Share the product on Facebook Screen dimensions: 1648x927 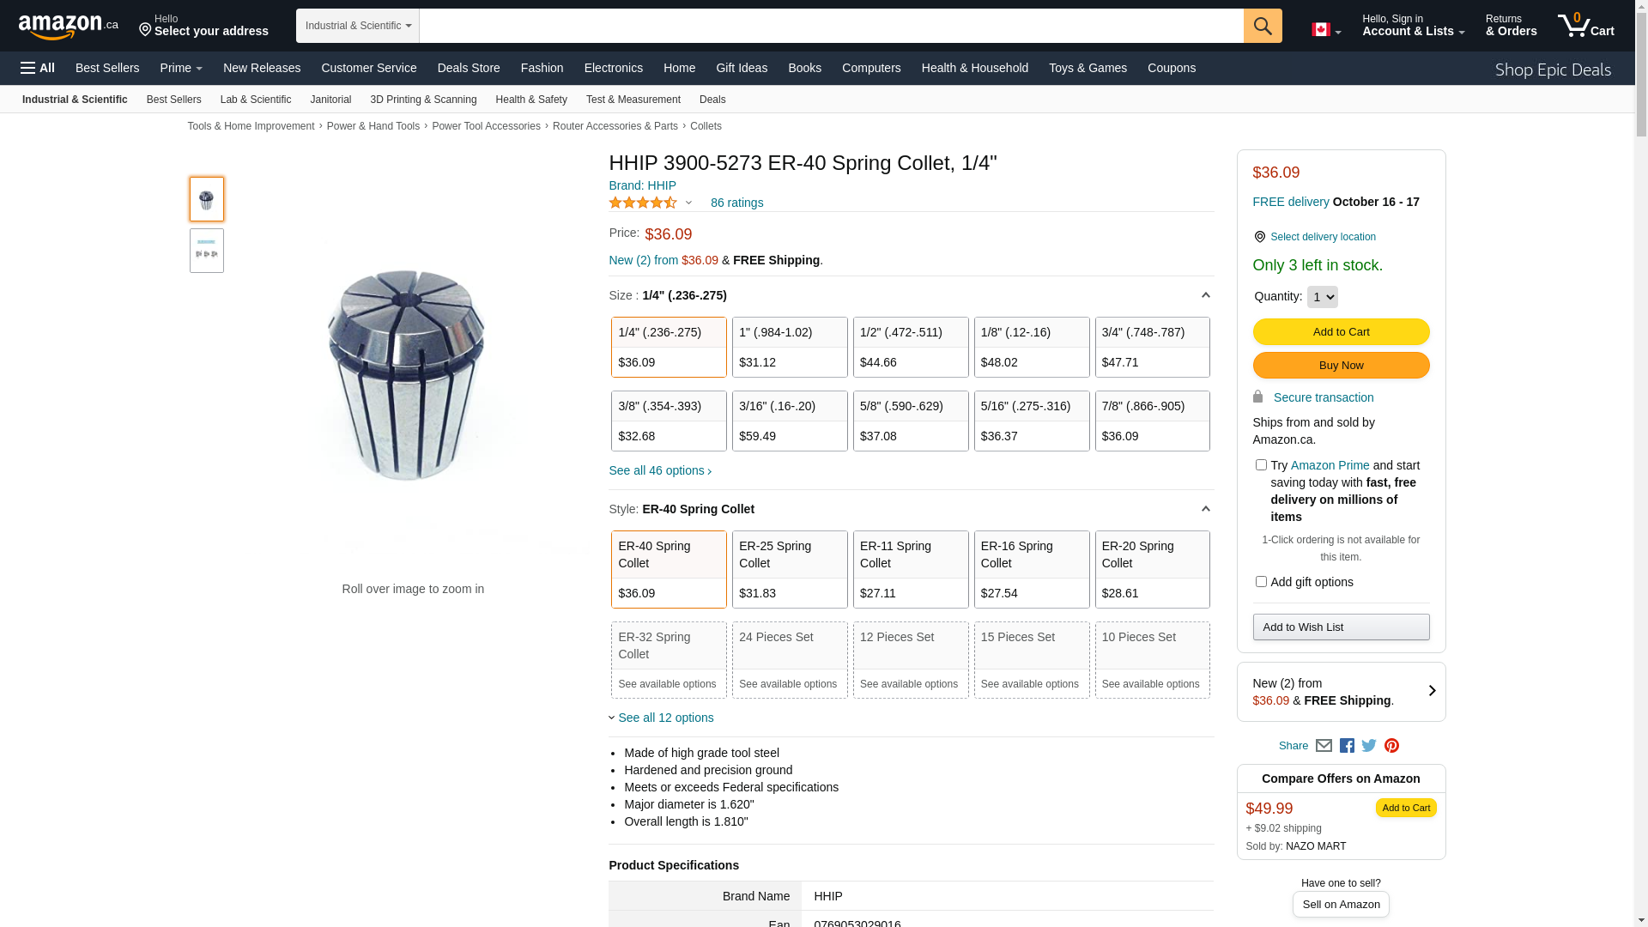pyautogui.click(x=1347, y=746)
